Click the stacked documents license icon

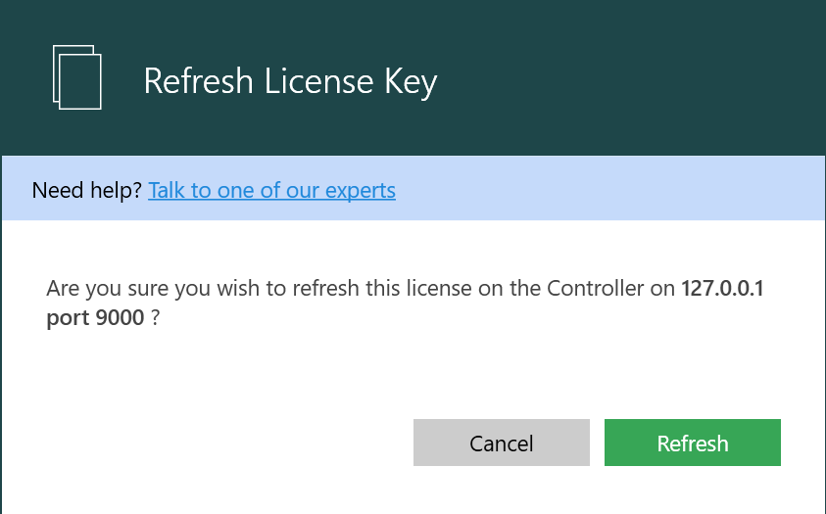tap(76, 77)
